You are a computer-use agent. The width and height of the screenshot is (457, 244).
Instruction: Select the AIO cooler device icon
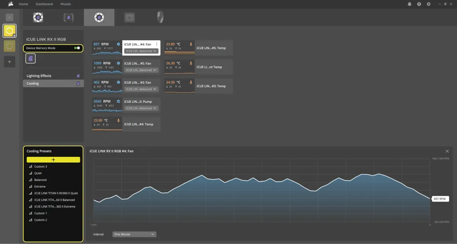(x=69, y=17)
